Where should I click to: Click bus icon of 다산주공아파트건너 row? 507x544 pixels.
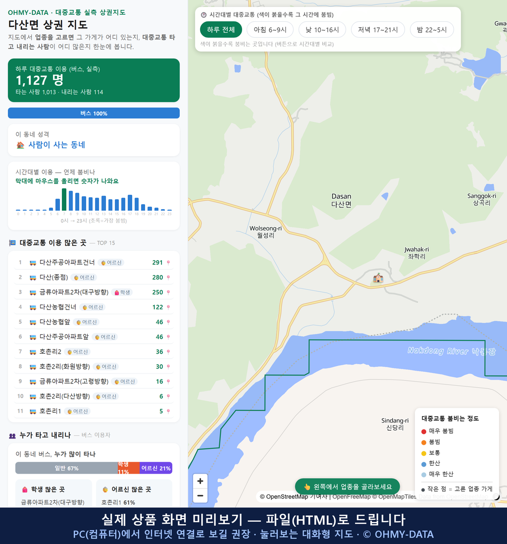pos(33,263)
